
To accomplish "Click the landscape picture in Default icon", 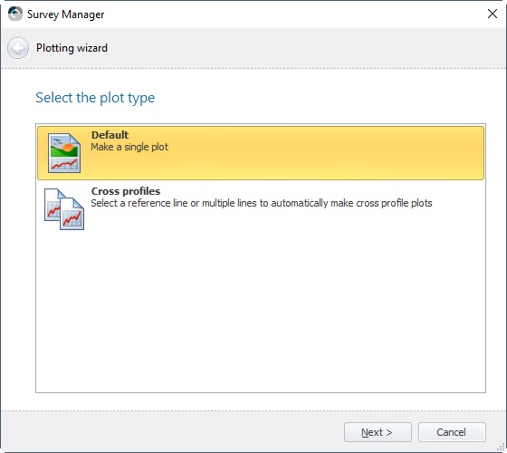I will coord(64,148).
